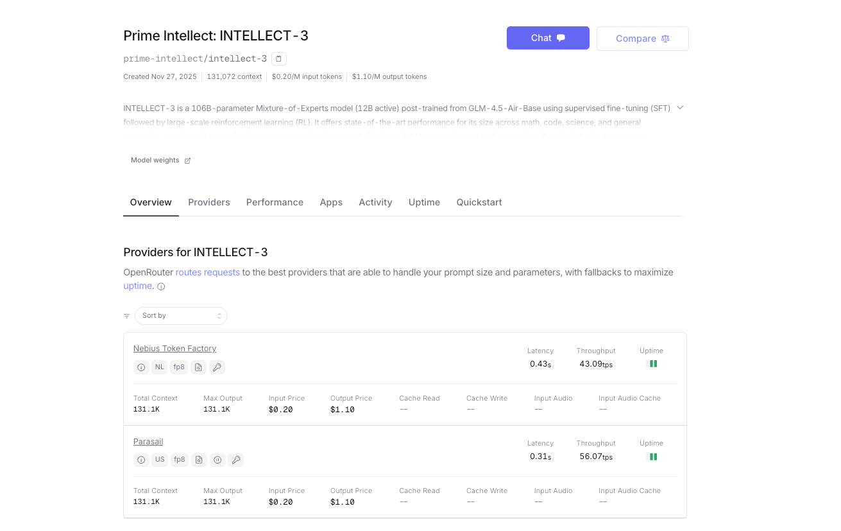
Task: Expand the model description with chevron
Action: (x=680, y=108)
